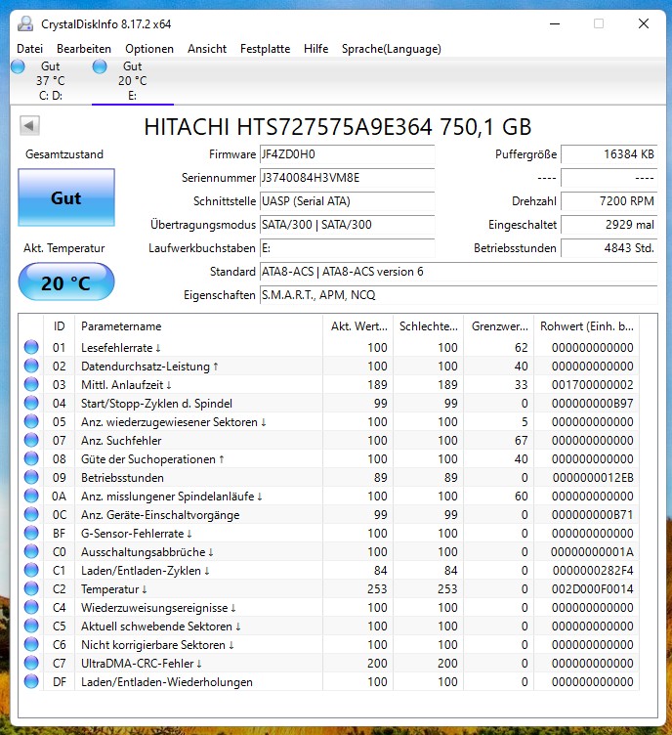Click status orb for Mittl. Anlaufzeit row
The image size is (672, 735).
pyautogui.click(x=31, y=384)
